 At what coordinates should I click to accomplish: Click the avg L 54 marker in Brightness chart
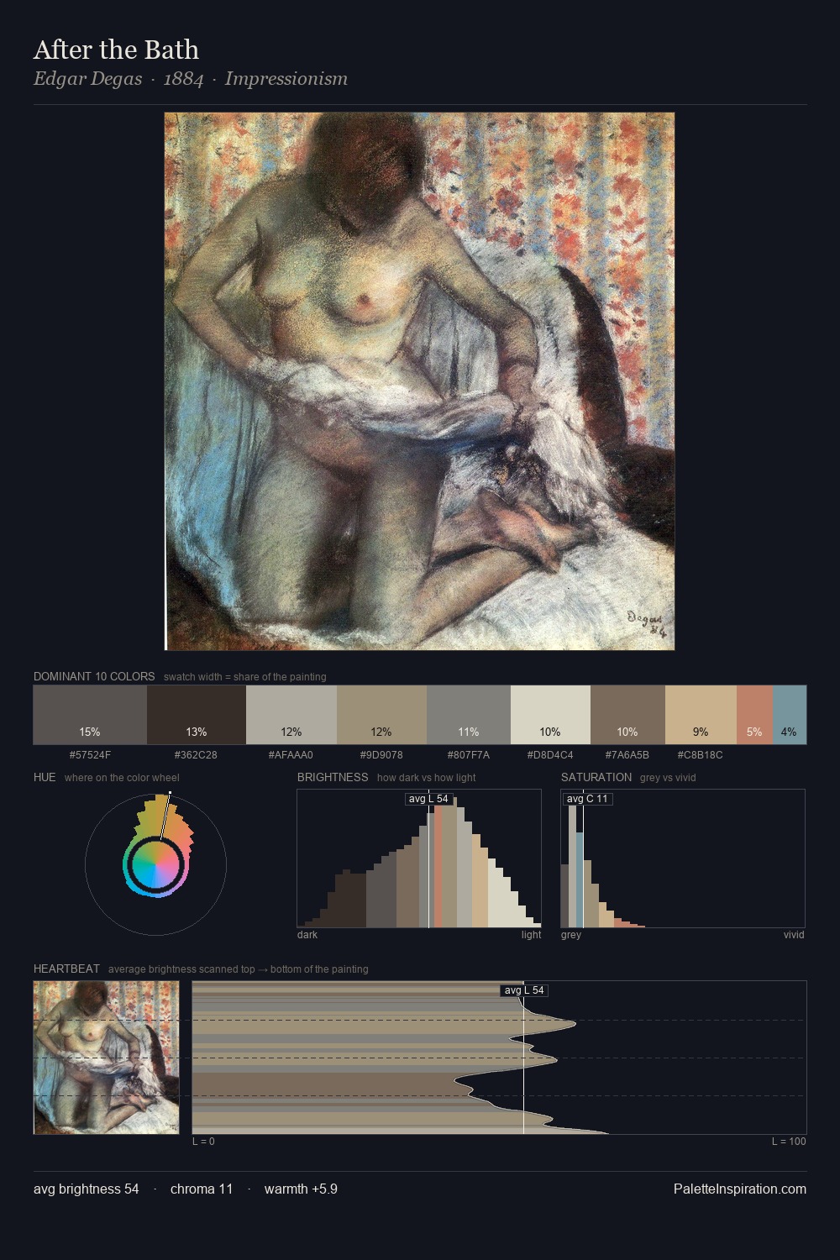(428, 799)
